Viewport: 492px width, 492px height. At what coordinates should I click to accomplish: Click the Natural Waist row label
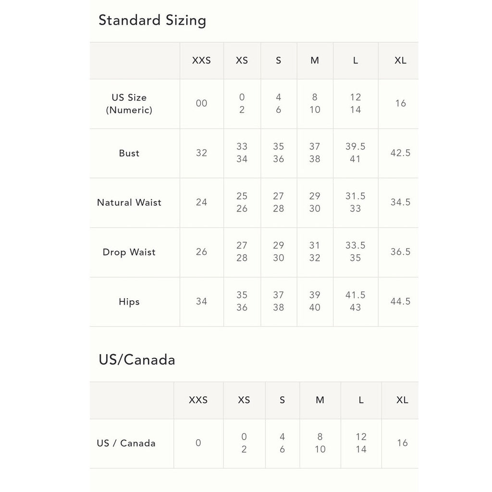coord(129,202)
